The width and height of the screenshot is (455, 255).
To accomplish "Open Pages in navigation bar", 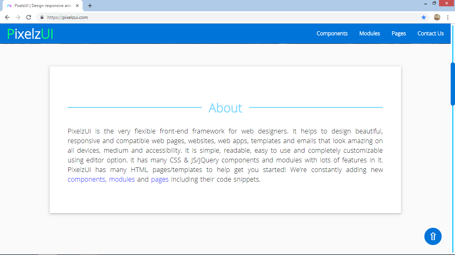I will click(399, 33).
